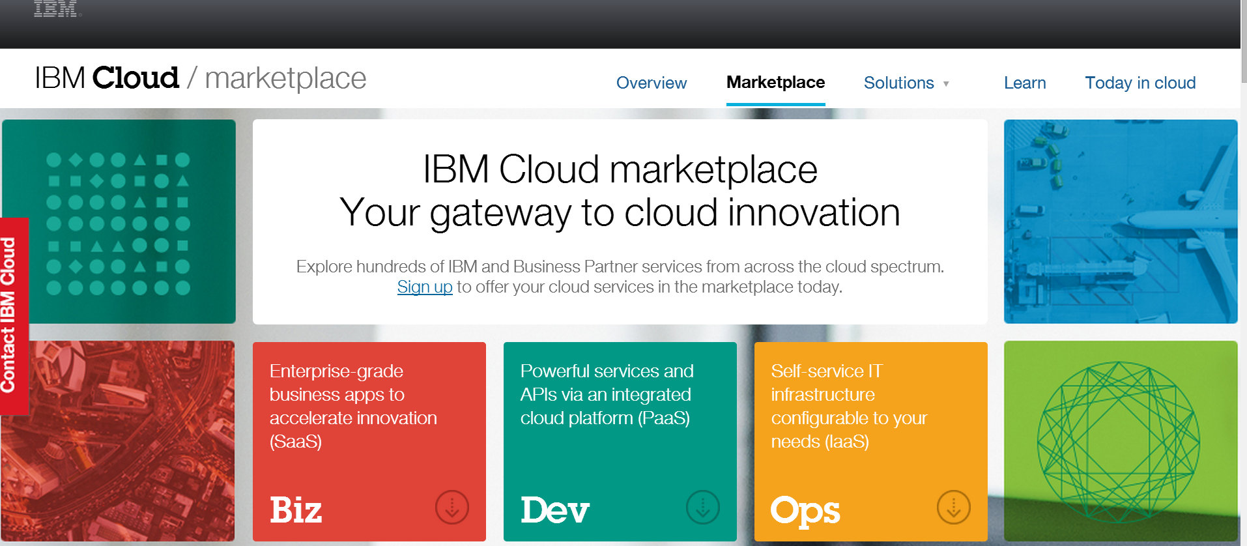
Task: Click the Ops tile down-arrow icon
Action: tap(954, 507)
